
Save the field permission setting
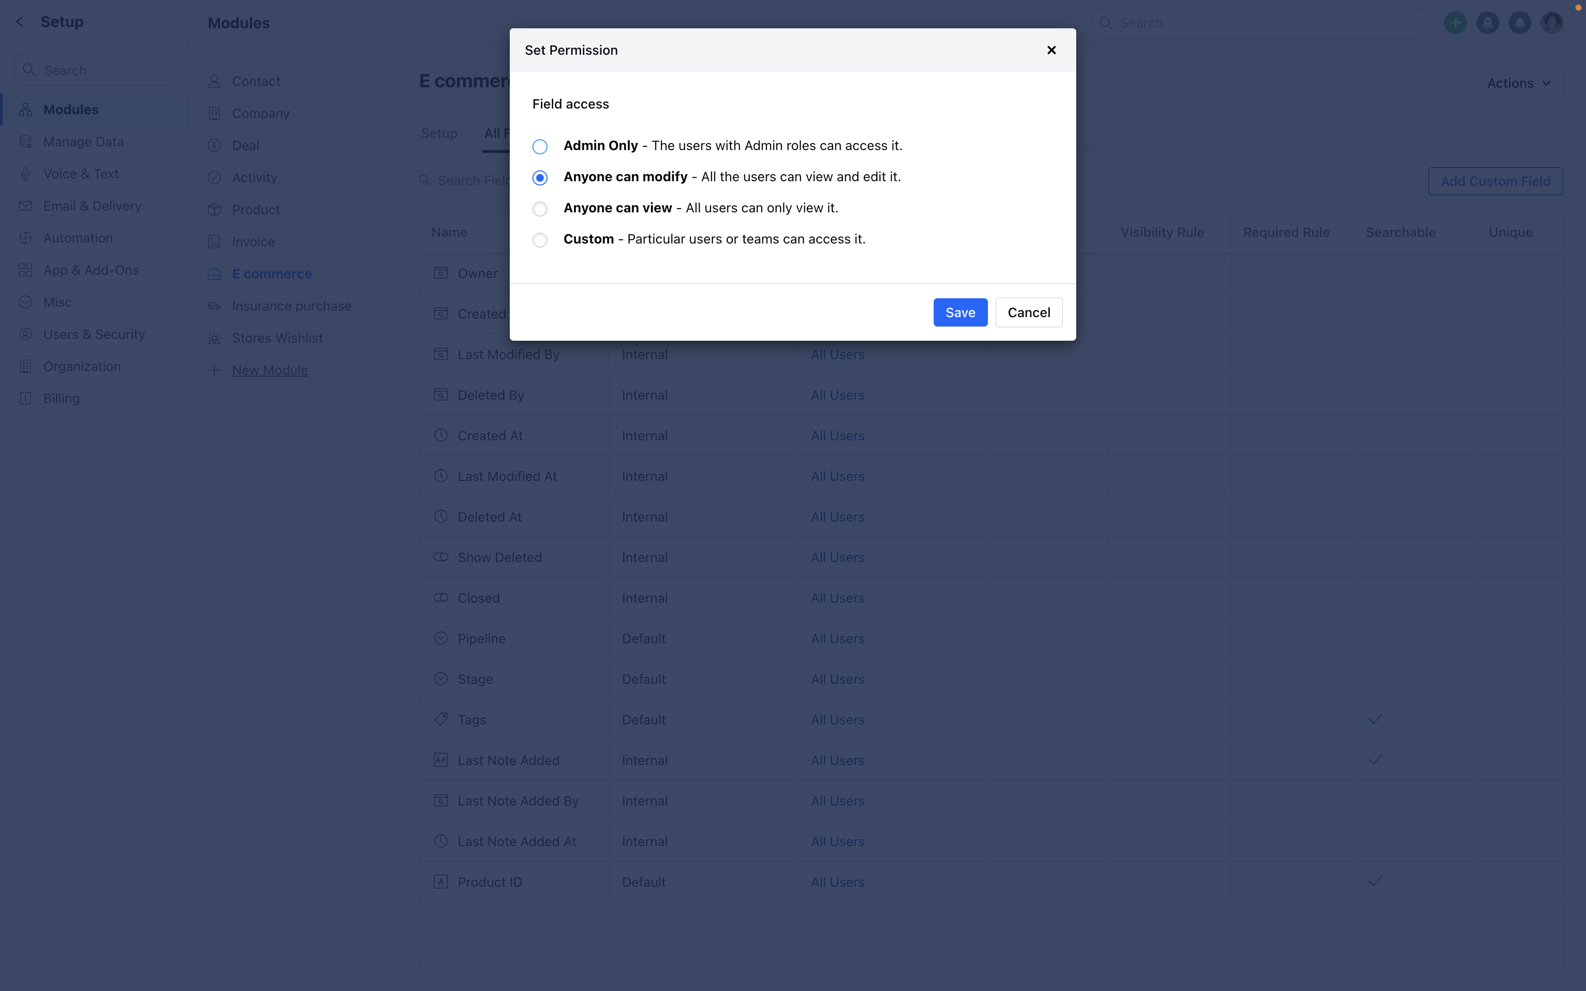960,312
